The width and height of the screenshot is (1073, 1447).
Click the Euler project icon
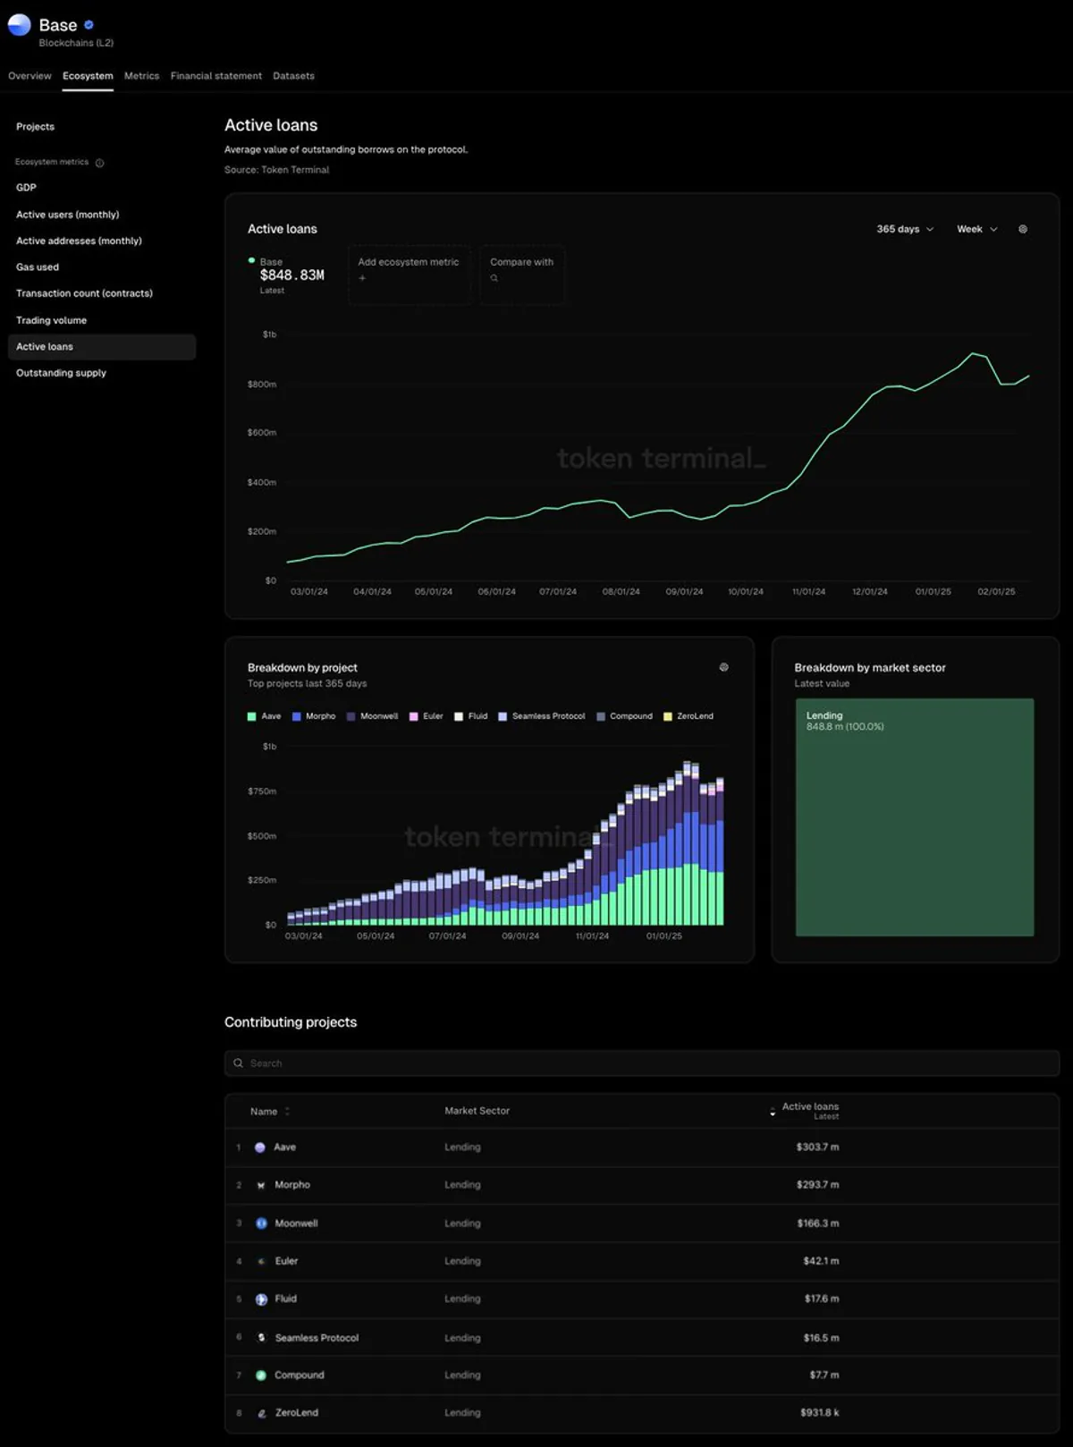coord(261,1261)
